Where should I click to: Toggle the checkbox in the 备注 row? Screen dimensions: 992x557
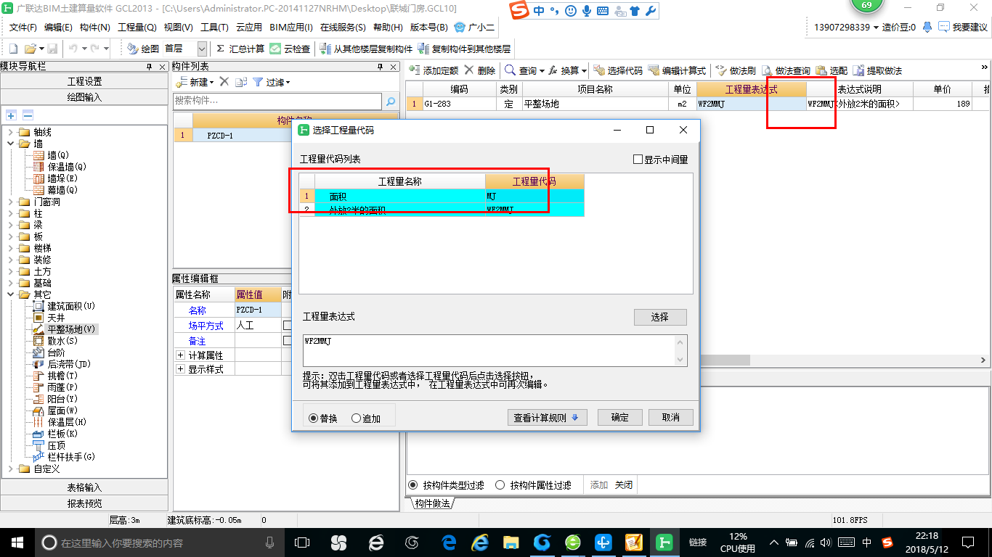point(288,341)
